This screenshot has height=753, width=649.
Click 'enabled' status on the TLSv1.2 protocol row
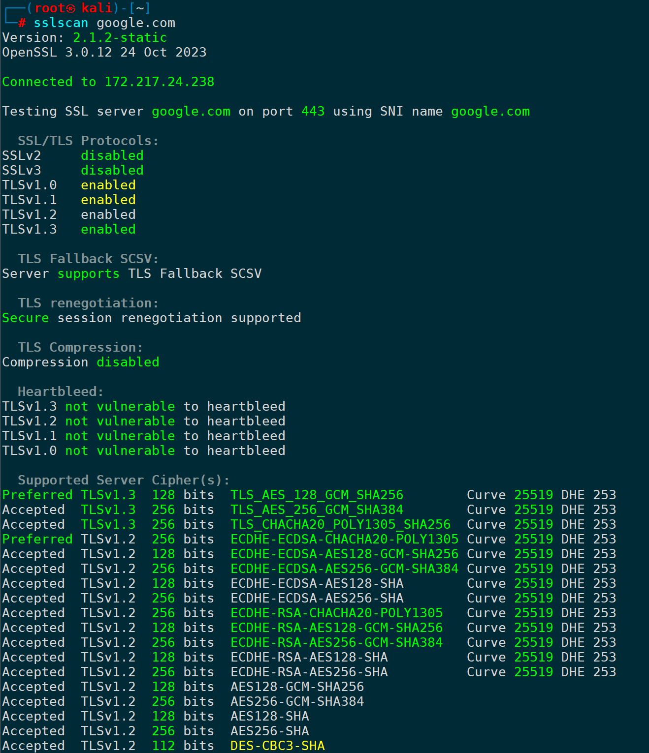coord(108,215)
